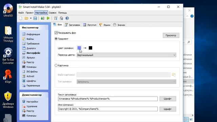Click the New project toolbar icon
Viewport: 217px width, 122px height.
[x=21, y=18]
